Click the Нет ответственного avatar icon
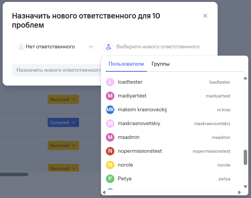The image size is (251, 198). coord(21,47)
